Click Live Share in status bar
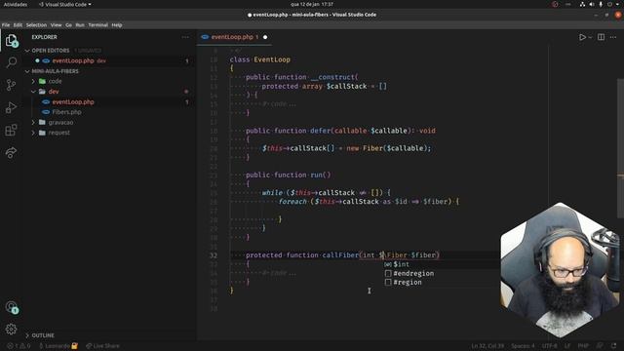The width and height of the screenshot is (624, 351). click(102, 346)
